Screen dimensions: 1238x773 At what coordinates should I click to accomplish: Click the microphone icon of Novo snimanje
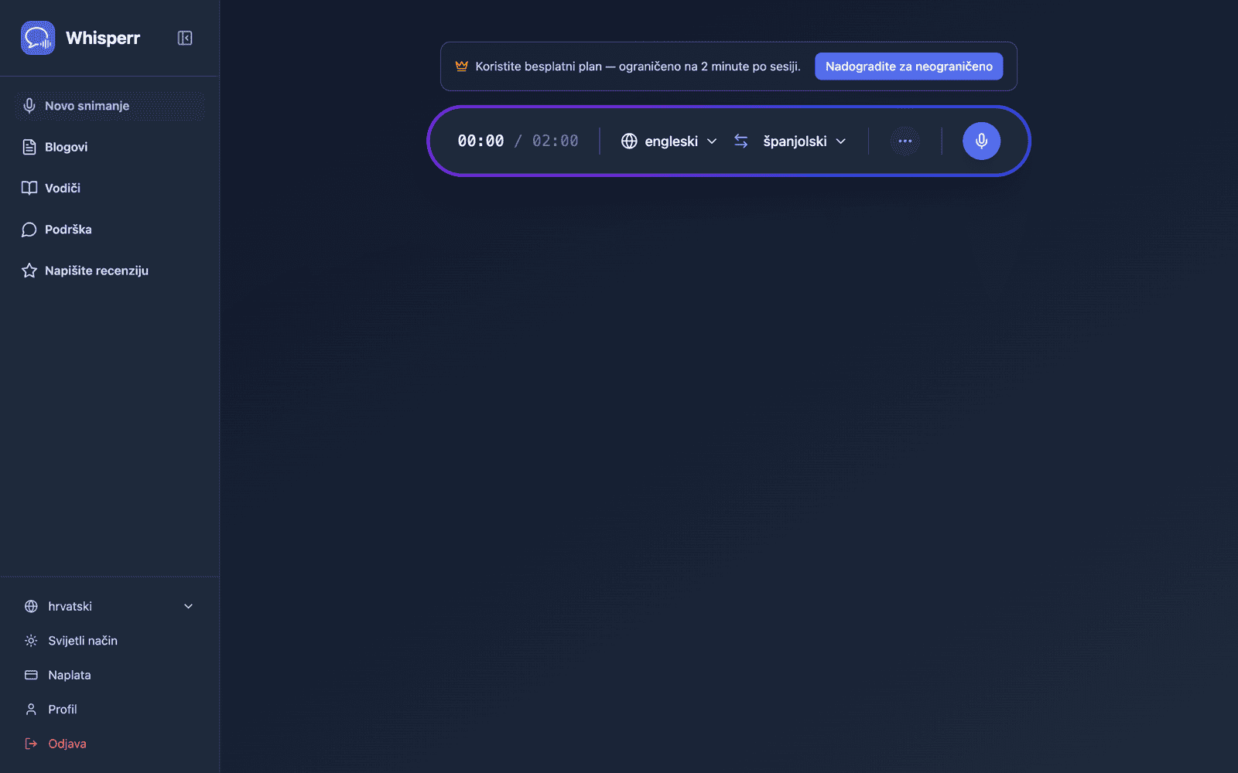click(29, 106)
